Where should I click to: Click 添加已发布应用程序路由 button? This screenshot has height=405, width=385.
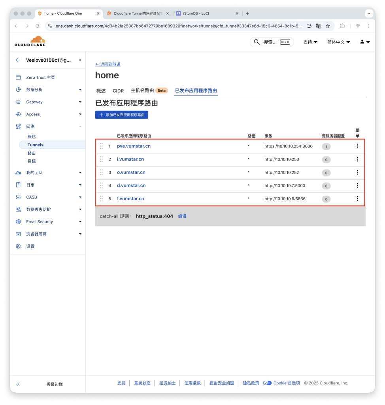(x=122, y=115)
